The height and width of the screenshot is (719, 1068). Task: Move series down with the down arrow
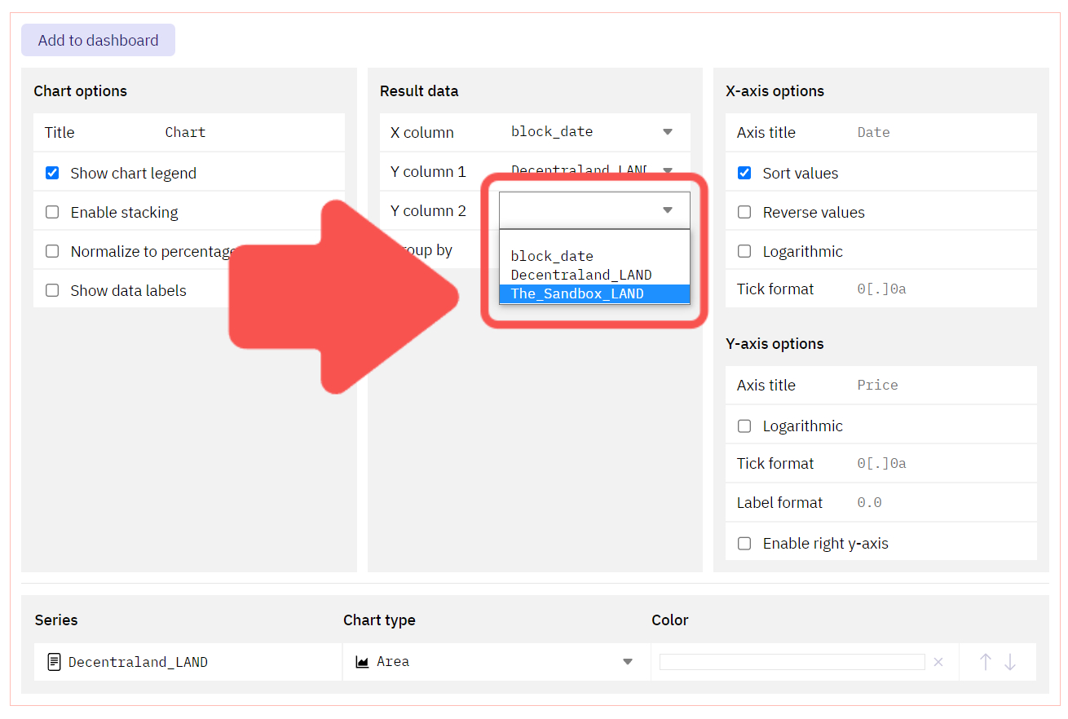[x=1010, y=662]
